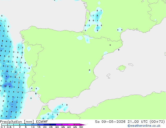The width and height of the screenshot is (166, 128).
Task: Click the 1–2 mm legend swatch
Action: tap(16, 125)
